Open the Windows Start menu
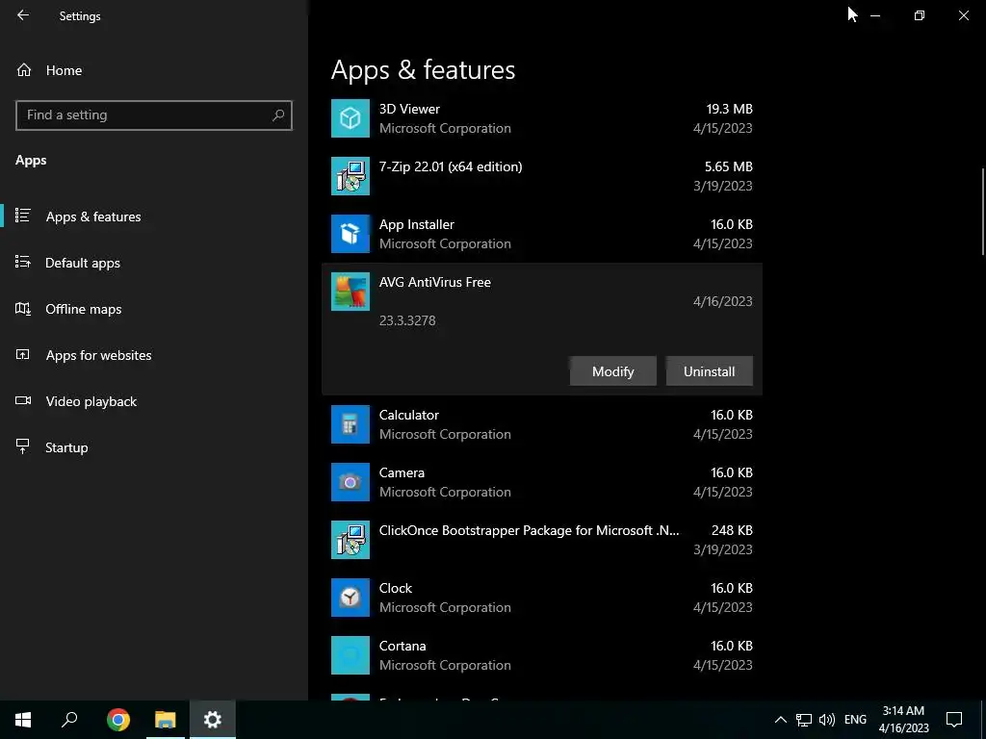The height and width of the screenshot is (739, 986). tap(23, 720)
